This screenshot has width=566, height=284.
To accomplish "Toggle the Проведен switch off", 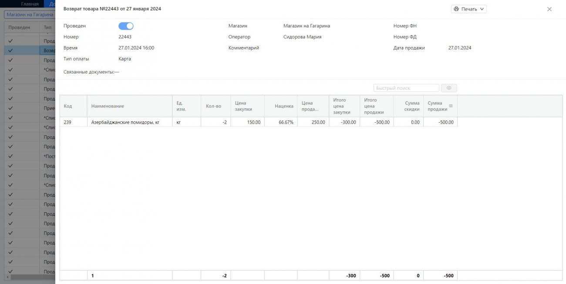I will [x=126, y=26].
